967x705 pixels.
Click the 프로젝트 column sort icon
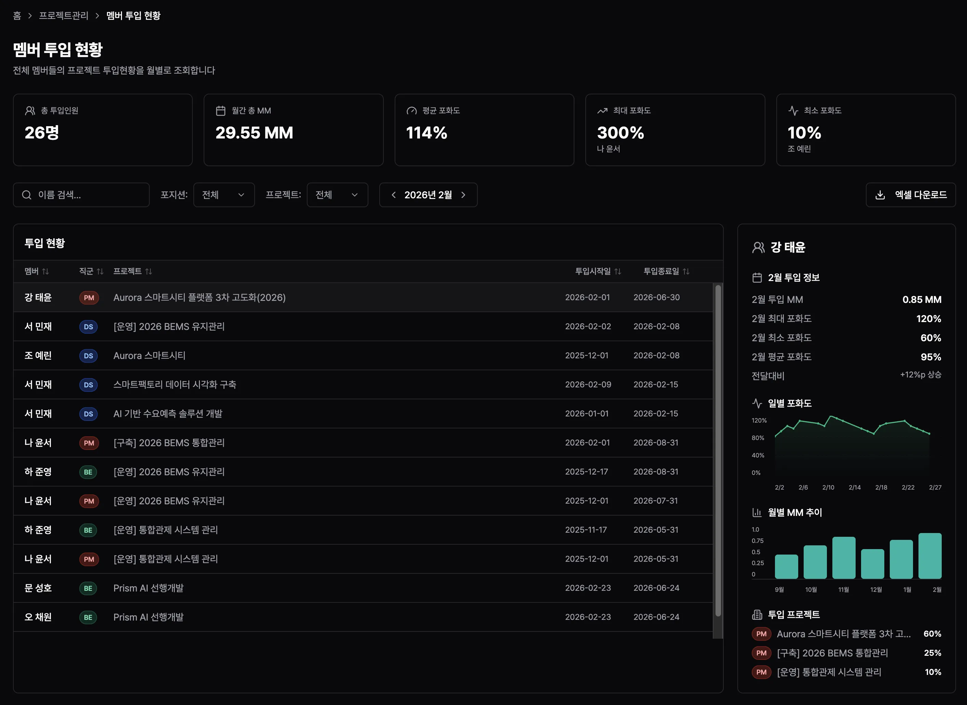(148, 271)
